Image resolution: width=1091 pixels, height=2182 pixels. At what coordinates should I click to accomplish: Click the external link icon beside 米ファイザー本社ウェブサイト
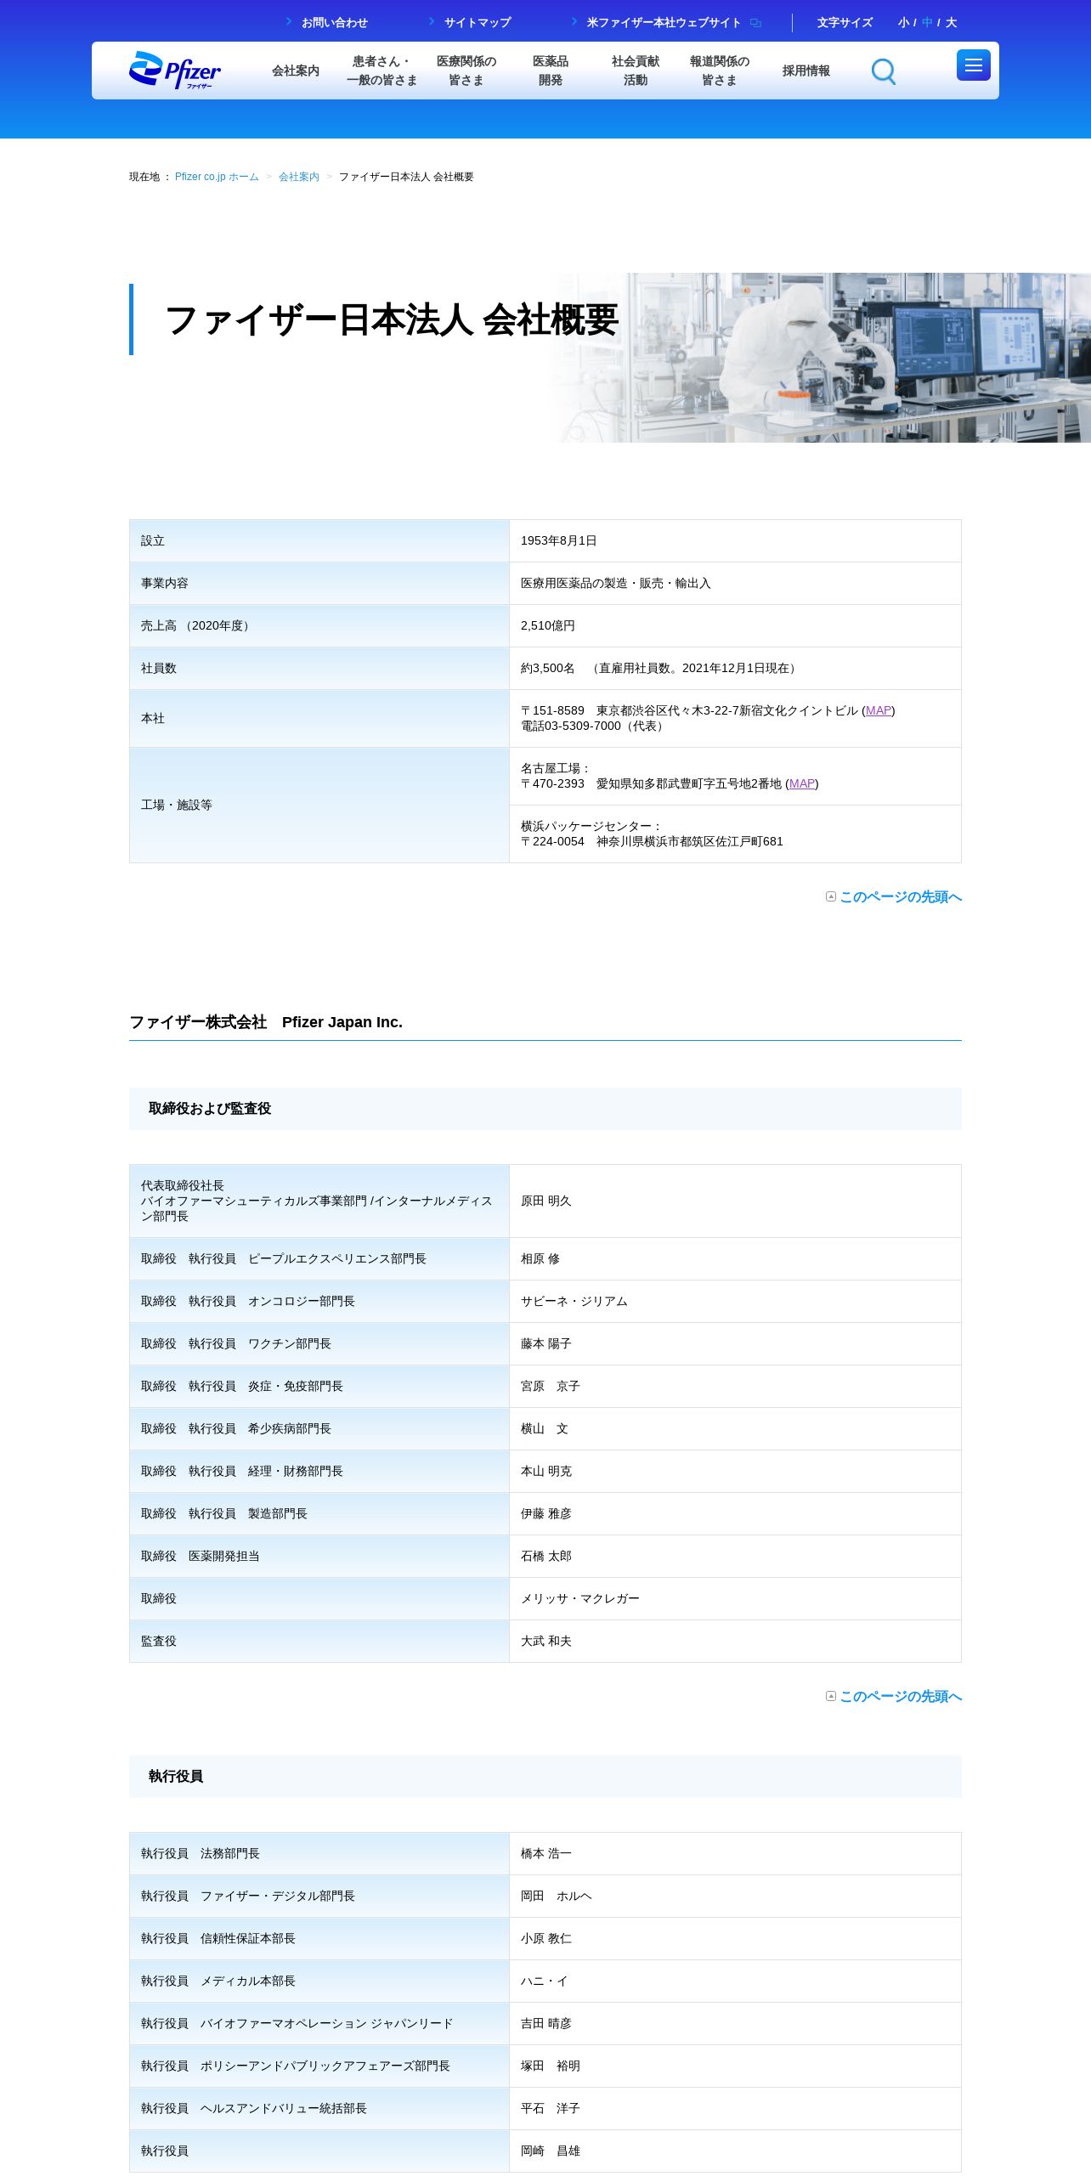[755, 23]
